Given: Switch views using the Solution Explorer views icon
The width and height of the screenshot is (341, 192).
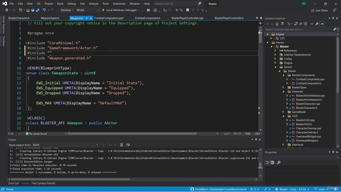Looking at the screenshot, I should (x=282, y=23).
